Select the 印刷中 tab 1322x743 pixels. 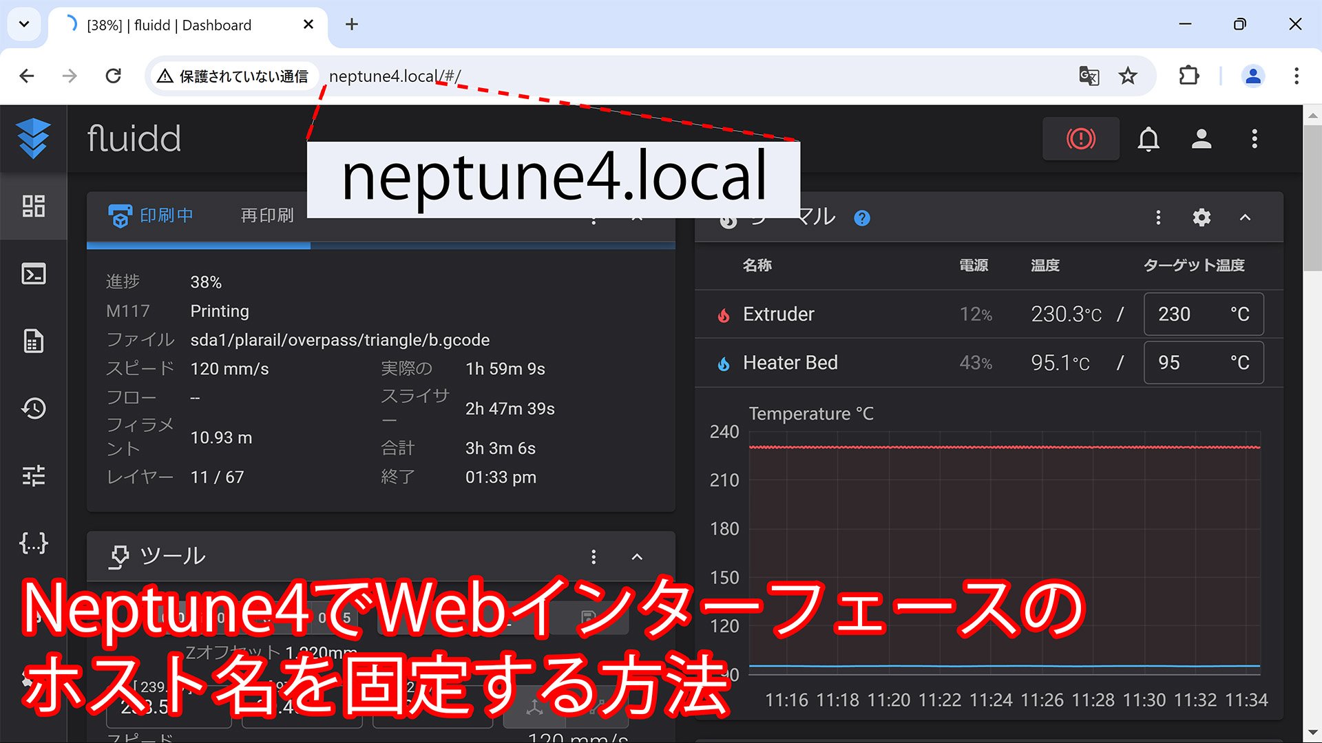(x=151, y=216)
